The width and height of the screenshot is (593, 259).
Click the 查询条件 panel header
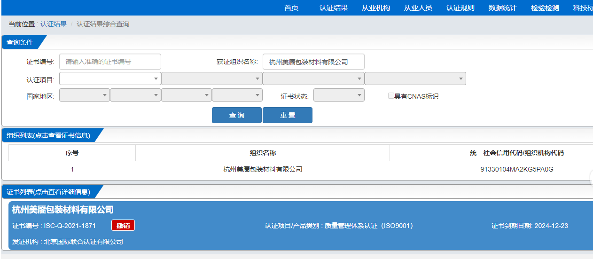click(x=20, y=42)
